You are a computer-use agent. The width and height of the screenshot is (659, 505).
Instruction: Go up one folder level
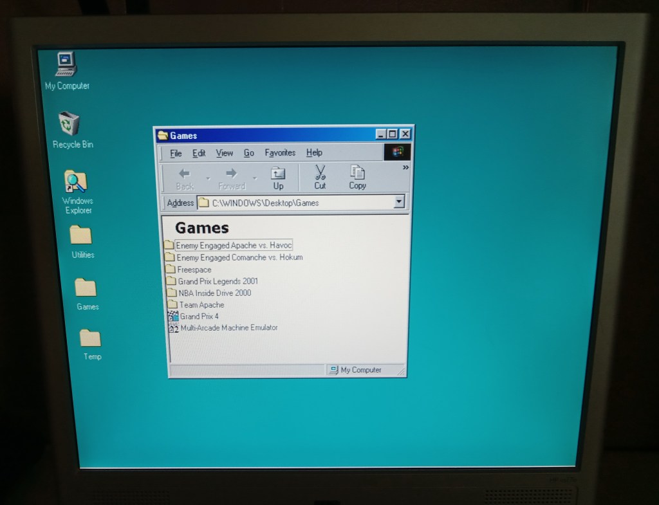click(278, 178)
